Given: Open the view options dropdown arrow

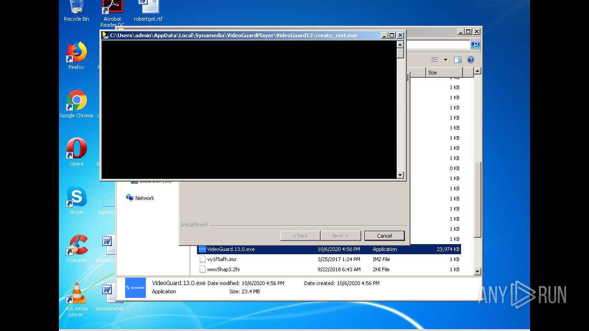Looking at the screenshot, I should coord(445,60).
